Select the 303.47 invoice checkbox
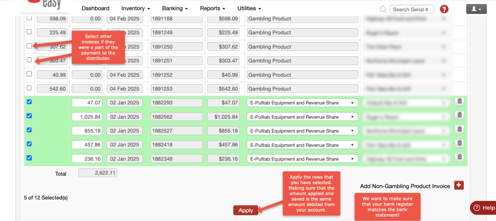This screenshot has width=496, height=221. click(x=29, y=60)
